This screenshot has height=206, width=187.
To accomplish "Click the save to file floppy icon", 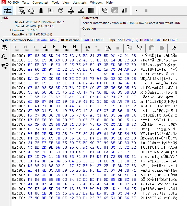I will (x=129, y=48).
